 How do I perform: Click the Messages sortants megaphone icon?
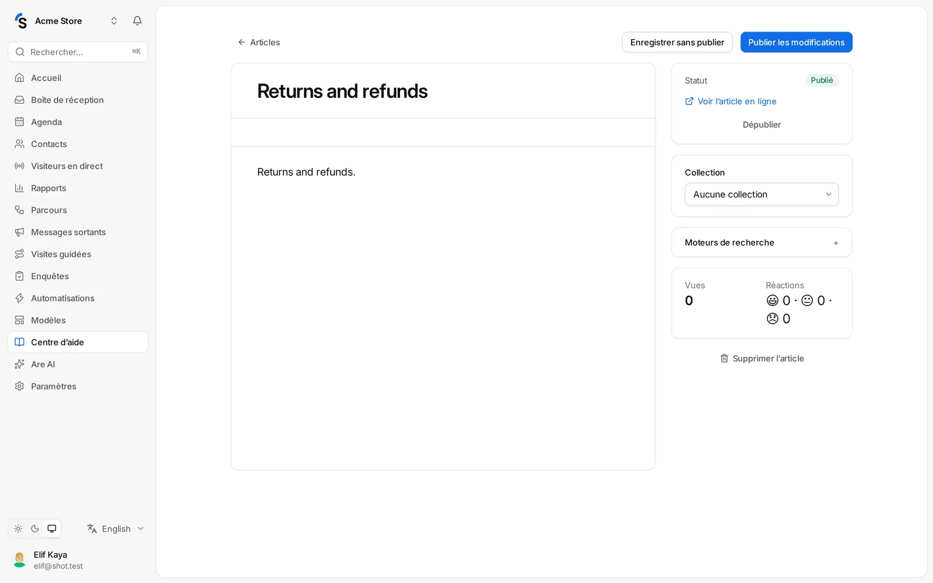pyautogui.click(x=19, y=232)
